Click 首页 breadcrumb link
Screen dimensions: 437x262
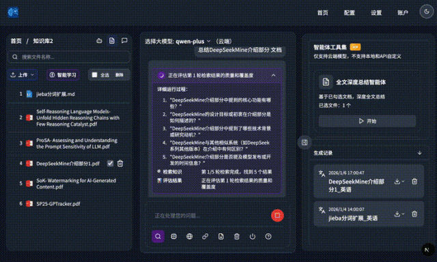coord(16,41)
